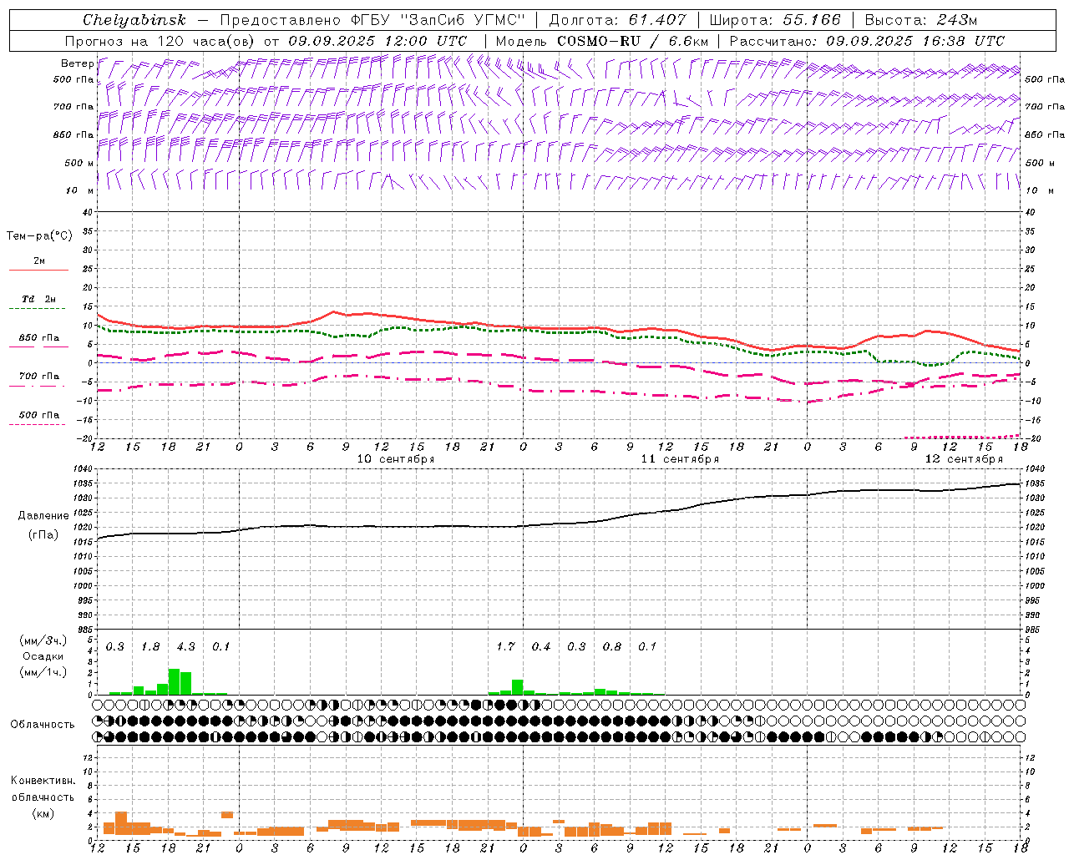Click the 500 гПа temperature legend entry

point(39,415)
